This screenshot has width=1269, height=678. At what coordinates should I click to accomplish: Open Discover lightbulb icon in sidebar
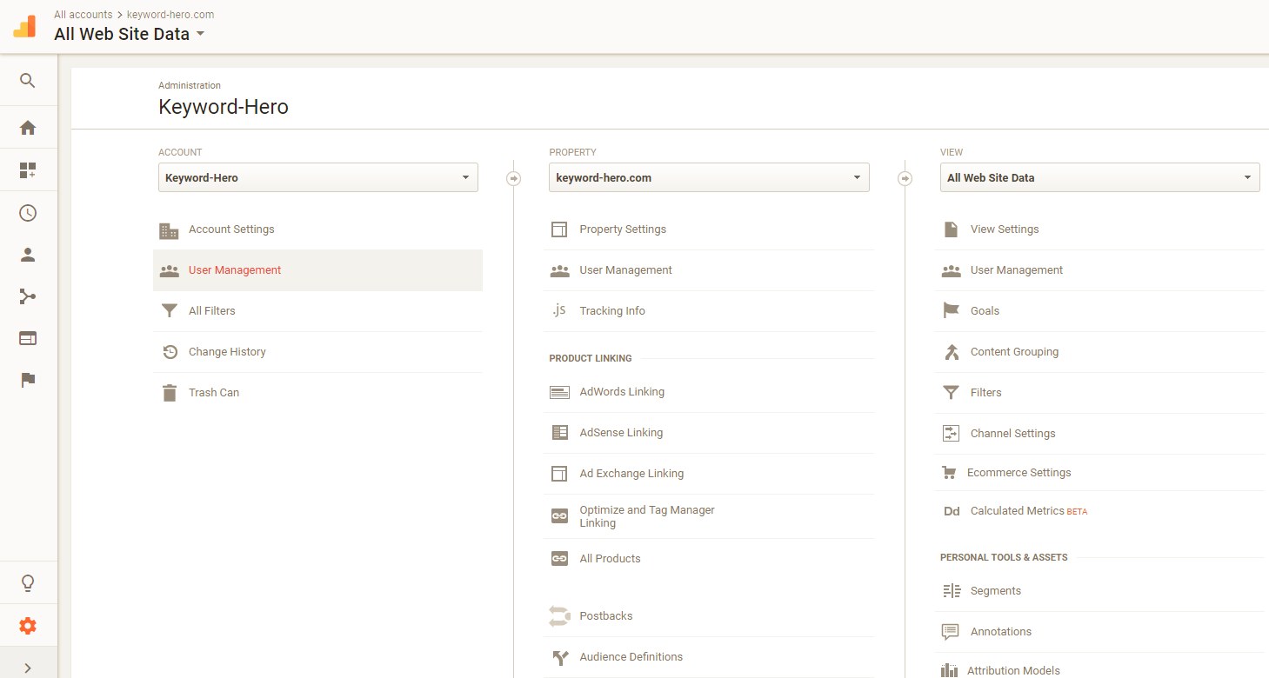[28, 582]
